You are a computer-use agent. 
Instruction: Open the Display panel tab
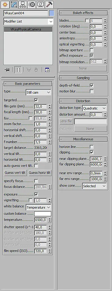coord(41,4)
